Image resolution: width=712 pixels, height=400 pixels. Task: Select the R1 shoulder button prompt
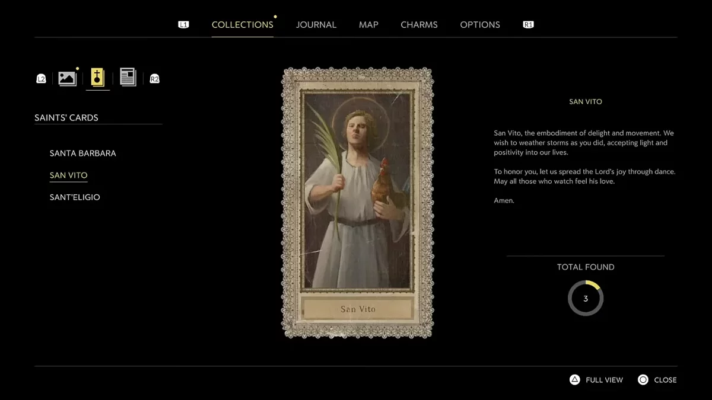click(528, 24)
